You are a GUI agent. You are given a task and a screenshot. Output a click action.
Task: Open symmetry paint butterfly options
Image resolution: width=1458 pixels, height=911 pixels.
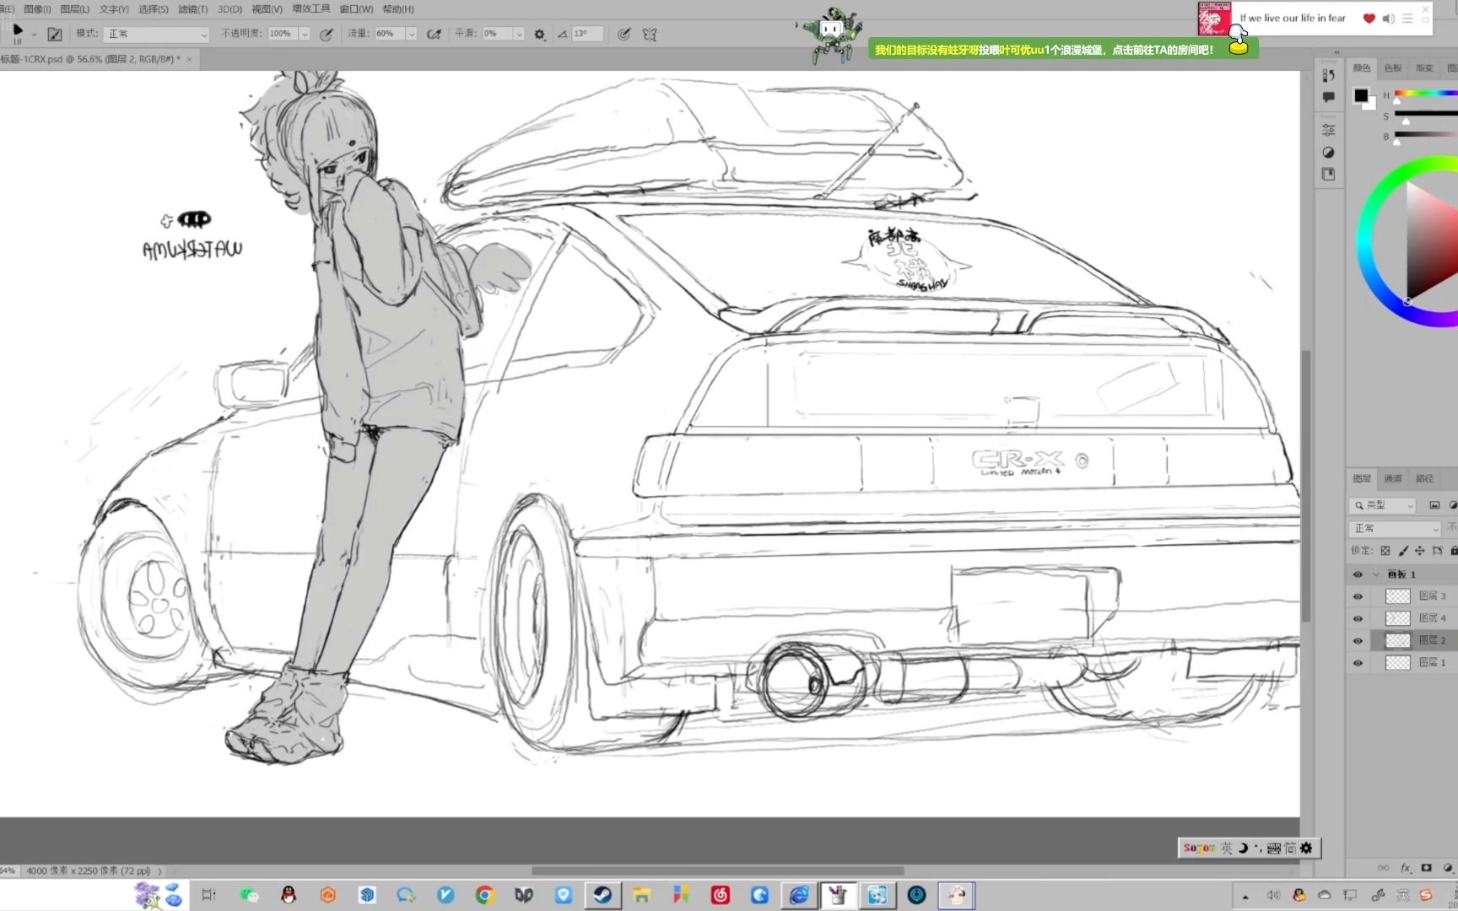coord(650,34)
